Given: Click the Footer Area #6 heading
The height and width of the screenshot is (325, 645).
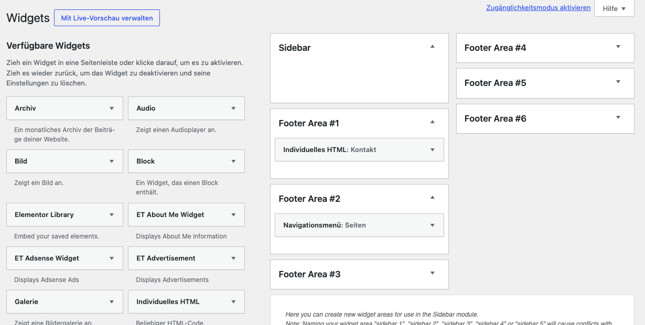Looking at the screenshot, I should point(495,118).
